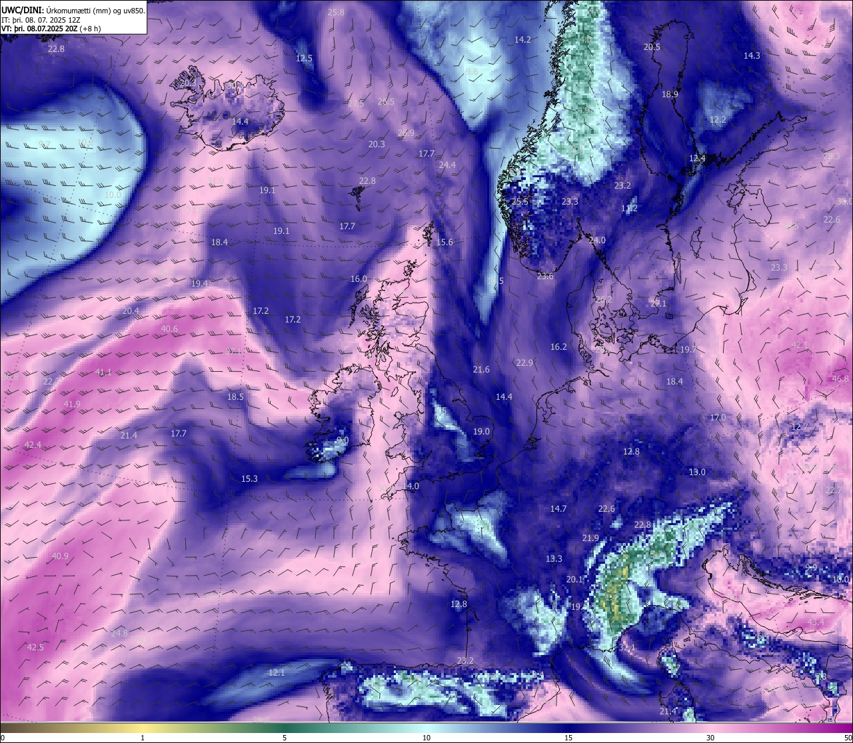Click the 18.5 value west of Ireland
The height and width of the screenshot is (743, 853).
(235, 396)
